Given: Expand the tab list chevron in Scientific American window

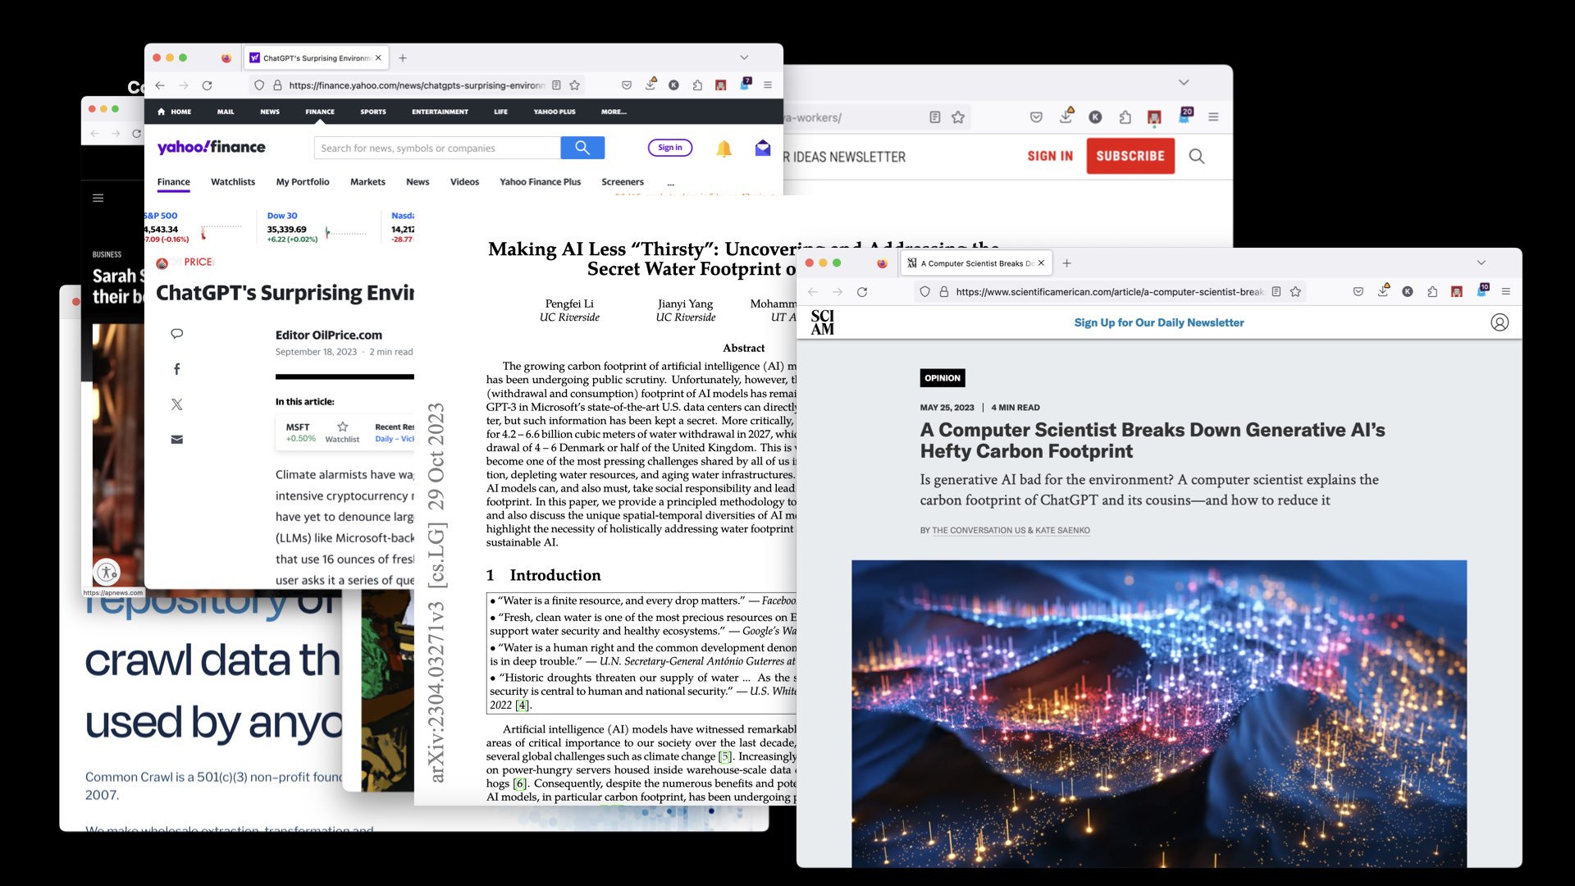Looking at the screenshot, I should (1481, 263).
